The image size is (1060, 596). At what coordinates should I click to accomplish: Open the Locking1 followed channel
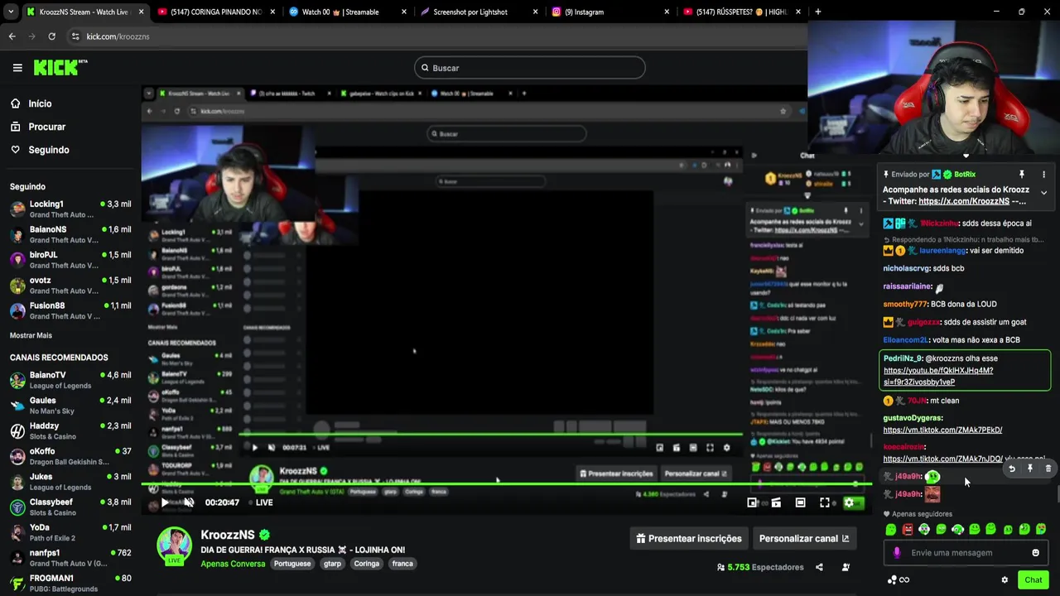click(x=70, y=209)
